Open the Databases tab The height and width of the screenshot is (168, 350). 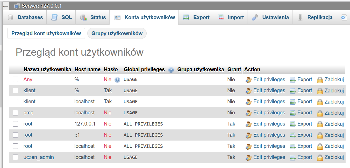point(25,18)
